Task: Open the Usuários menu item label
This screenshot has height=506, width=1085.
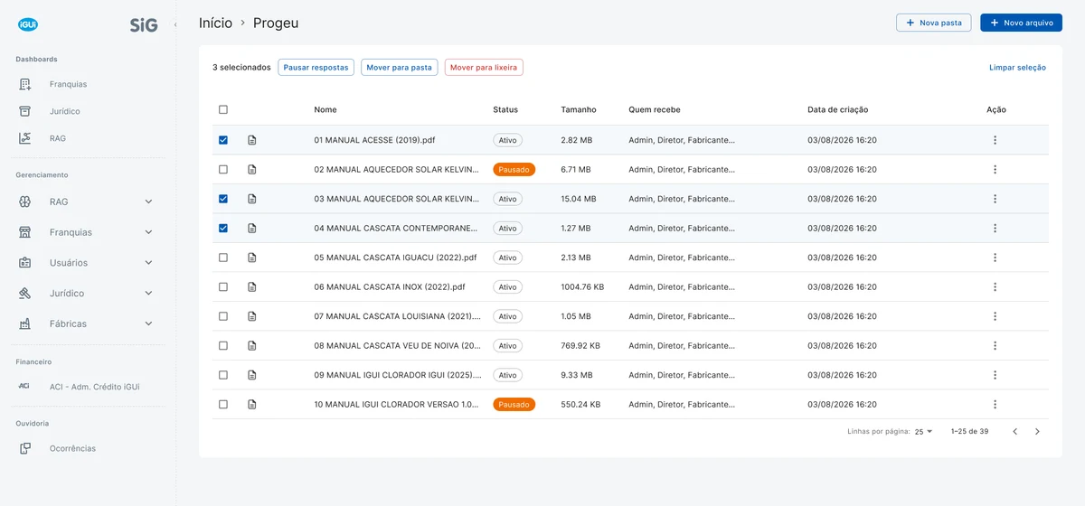Action: tap(69, 263)
